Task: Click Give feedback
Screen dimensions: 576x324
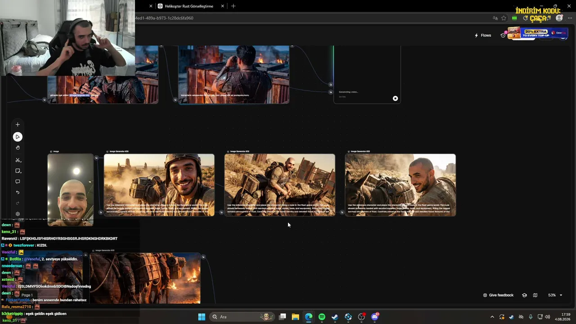Action: point(498,295)
